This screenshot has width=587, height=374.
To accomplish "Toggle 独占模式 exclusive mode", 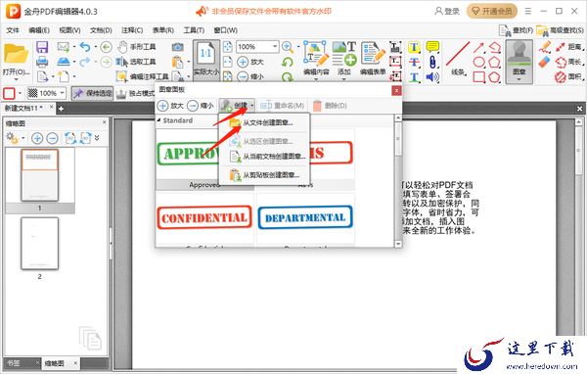I will 136,93.
